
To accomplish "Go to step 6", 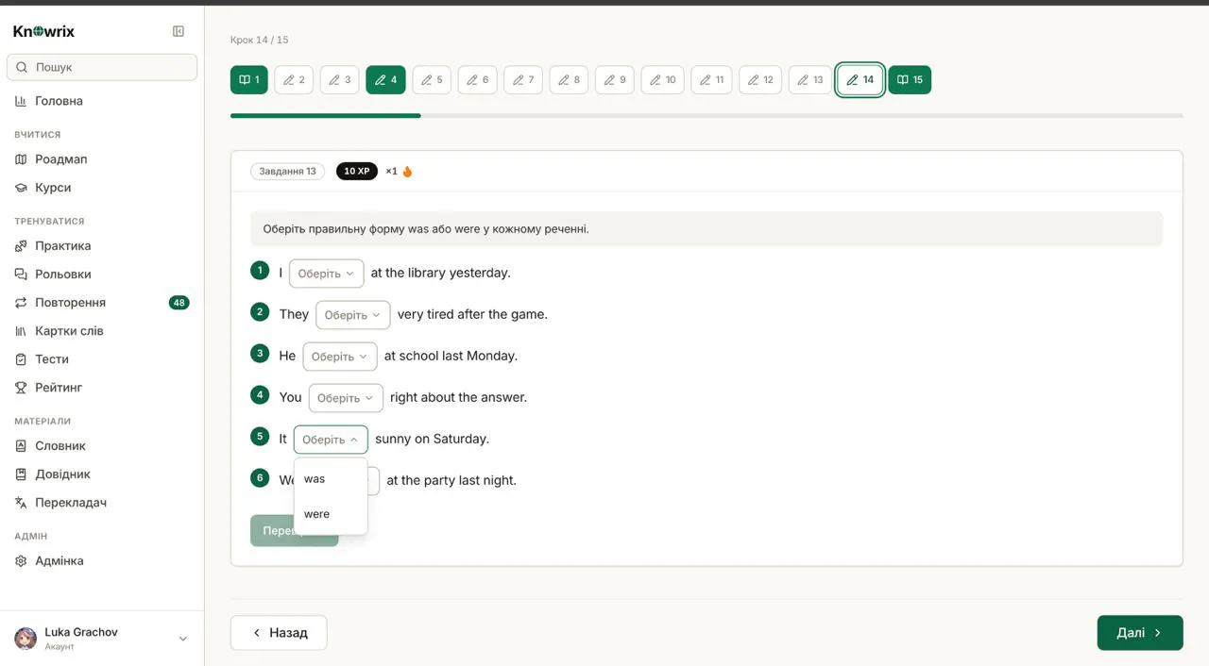I will (478, 80).
